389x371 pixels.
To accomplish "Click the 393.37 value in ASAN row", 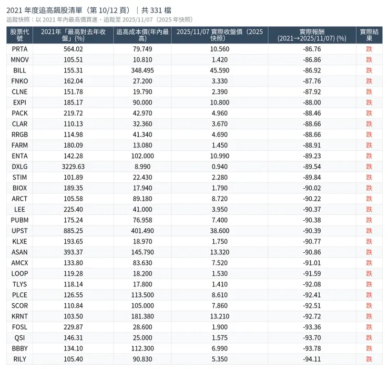I will (73, 252).
